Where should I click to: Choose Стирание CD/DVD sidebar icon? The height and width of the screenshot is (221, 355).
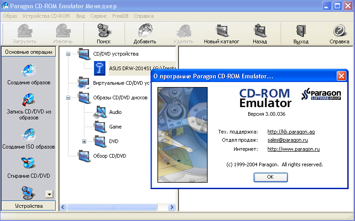[x=29, y=164]
